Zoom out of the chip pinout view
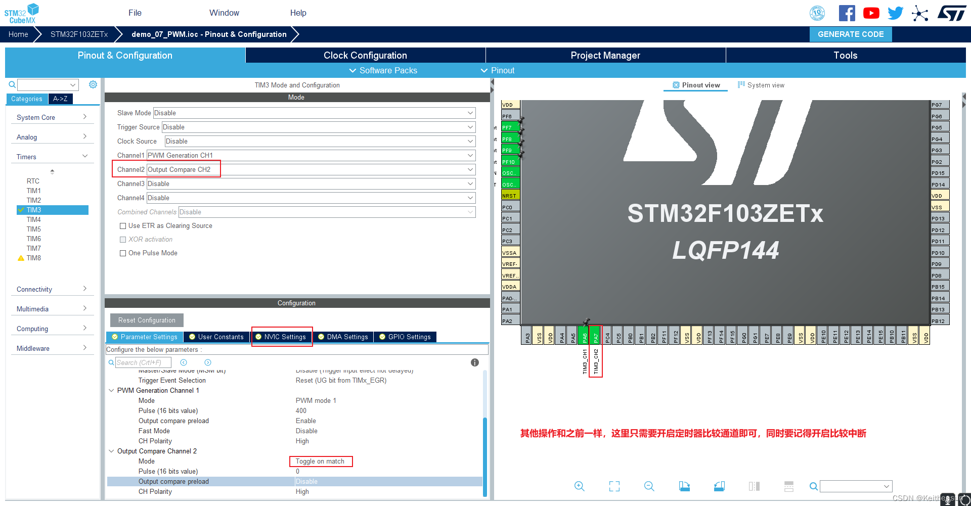 (649, 486)
